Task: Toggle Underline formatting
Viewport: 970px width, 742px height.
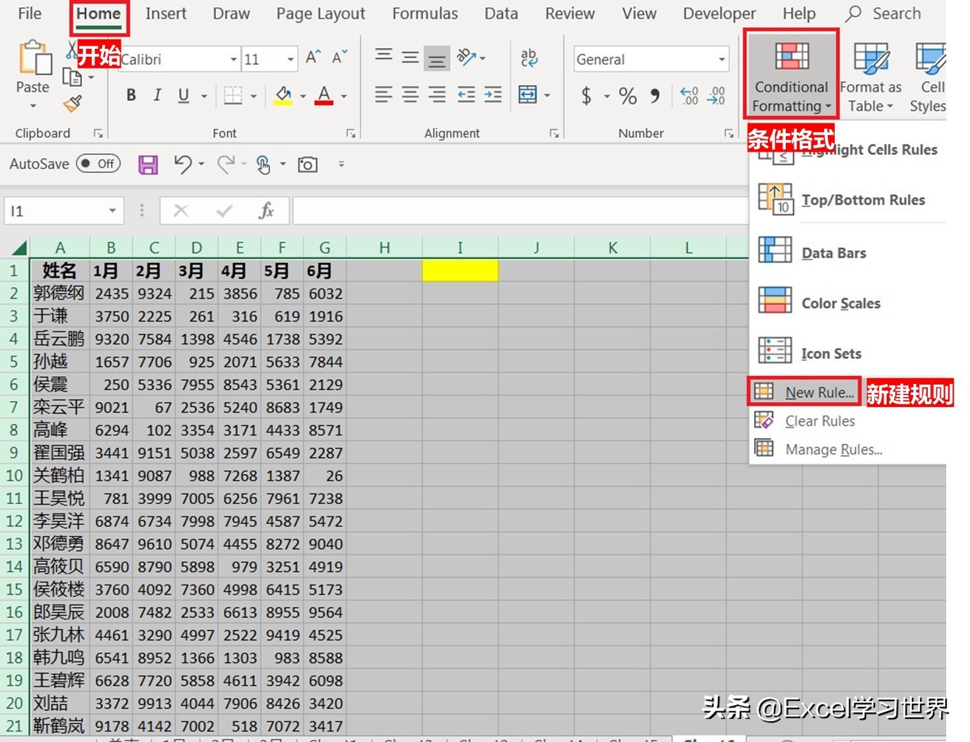Action: 184,96
